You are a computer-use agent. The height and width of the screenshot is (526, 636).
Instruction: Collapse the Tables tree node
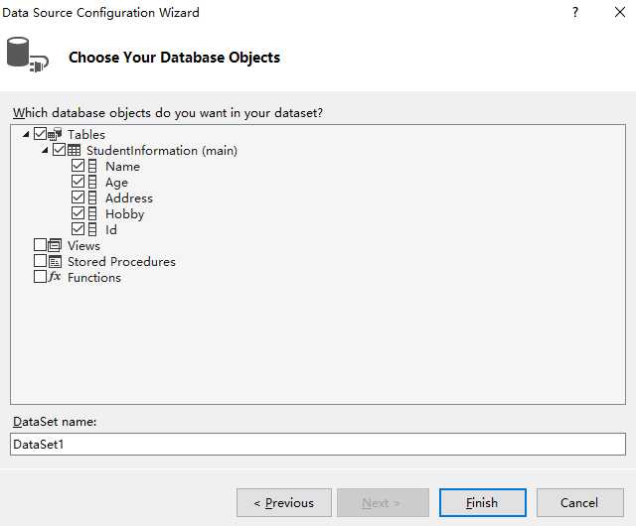click(26, 134)
